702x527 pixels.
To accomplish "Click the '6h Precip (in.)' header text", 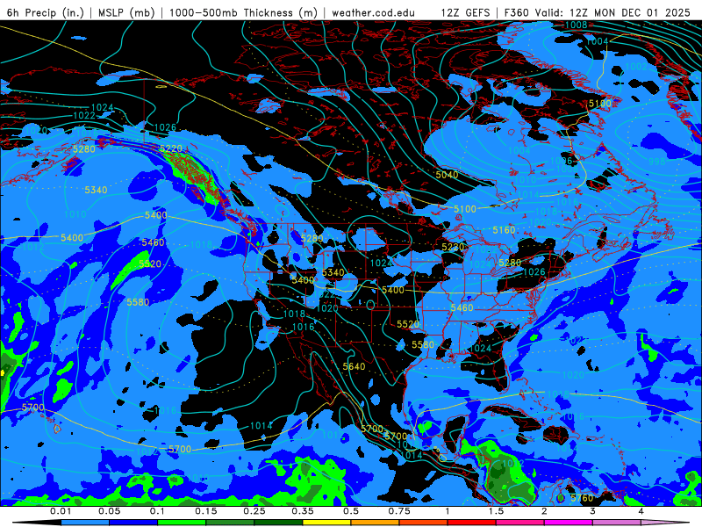I will pyautogui.click(x=46, y=12).
